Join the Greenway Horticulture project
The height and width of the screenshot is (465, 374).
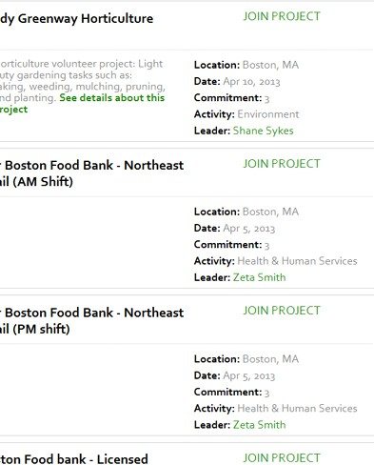tap(282, 16)
